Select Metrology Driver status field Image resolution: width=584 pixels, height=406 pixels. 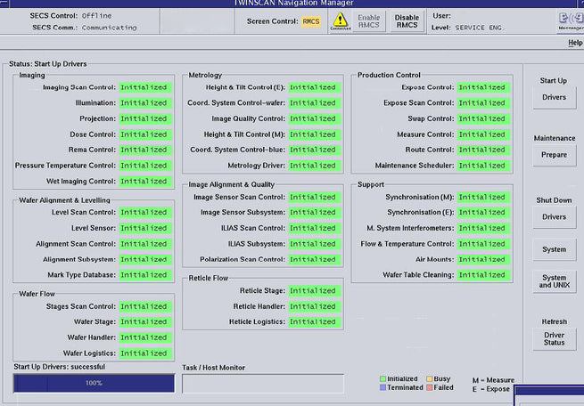314,166
